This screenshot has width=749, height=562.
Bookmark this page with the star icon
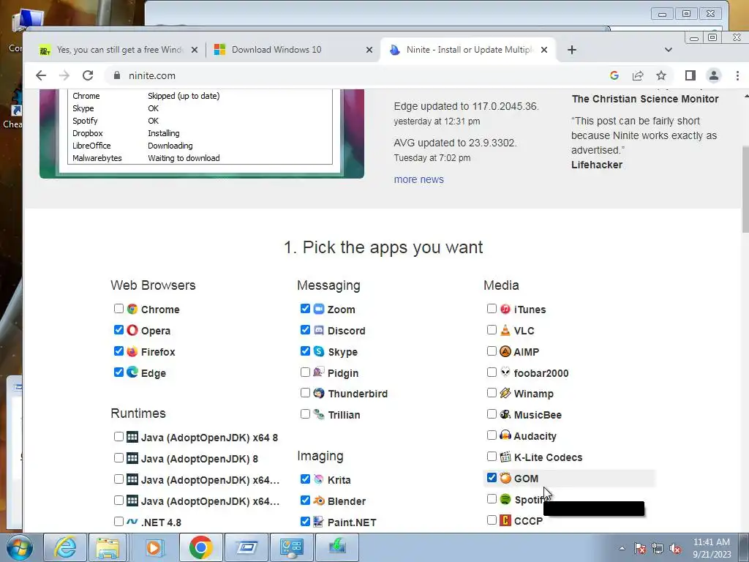tap(661, 75)
